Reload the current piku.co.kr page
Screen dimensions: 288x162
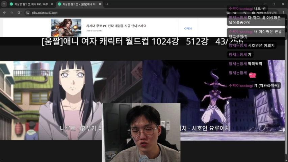pos(19,12)
